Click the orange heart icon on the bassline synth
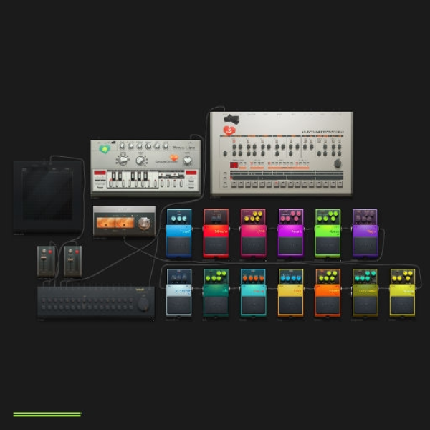The height and width of the screenshot is (430, 430). point(174,158)
